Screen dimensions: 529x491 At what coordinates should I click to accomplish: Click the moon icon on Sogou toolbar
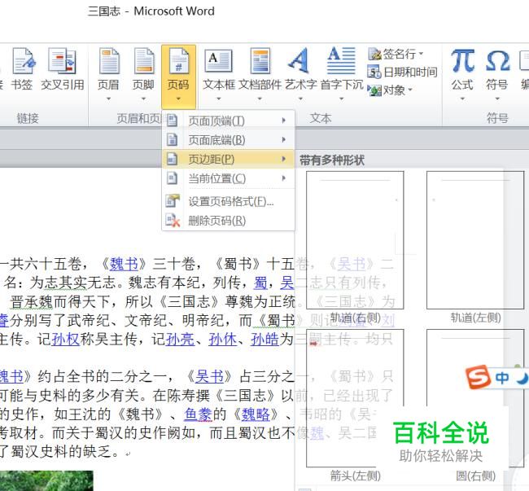522,378
